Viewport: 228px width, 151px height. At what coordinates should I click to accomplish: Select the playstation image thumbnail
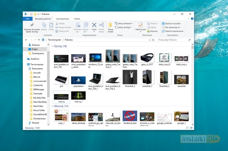click(78, 81)
